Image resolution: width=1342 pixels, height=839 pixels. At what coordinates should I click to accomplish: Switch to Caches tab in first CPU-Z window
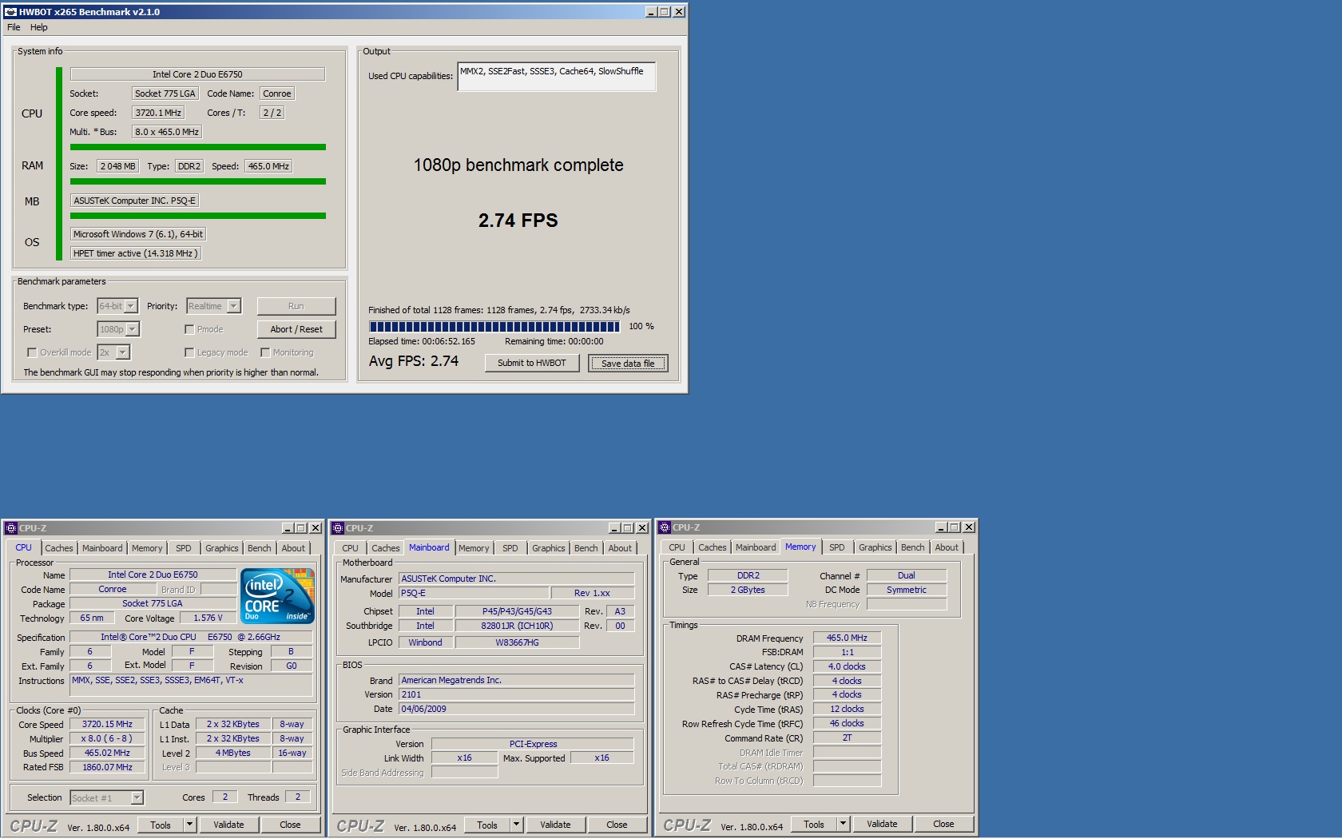click(58, 548)
